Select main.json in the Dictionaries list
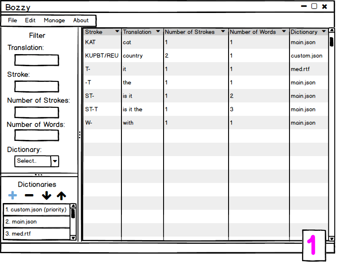The height and width of the screenshot is (263, 337). click(37, 221)
